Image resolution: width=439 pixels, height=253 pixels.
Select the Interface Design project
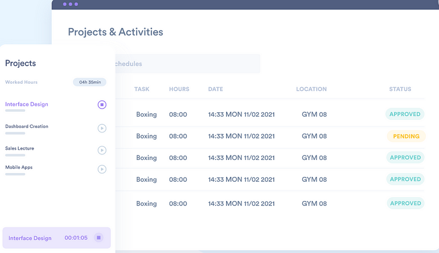click(26, 104)
